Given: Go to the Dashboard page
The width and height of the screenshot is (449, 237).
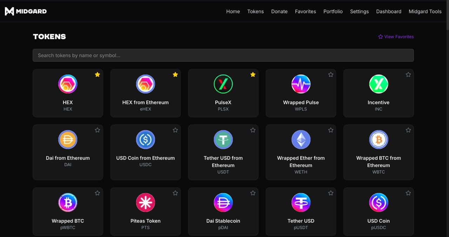Looking at the screenshot, I should 389,12.
